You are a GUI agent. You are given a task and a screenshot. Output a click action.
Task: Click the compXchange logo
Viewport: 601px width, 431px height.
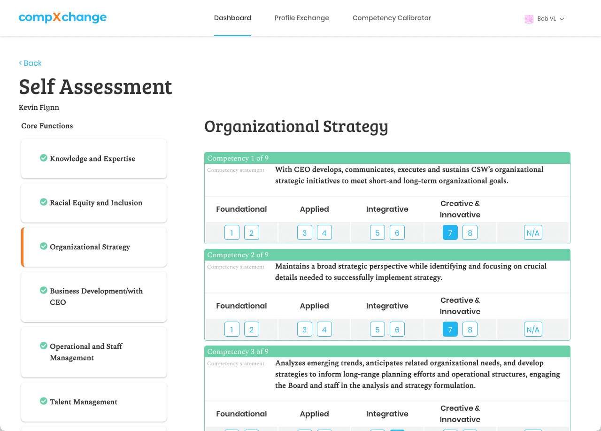point(62,17)
